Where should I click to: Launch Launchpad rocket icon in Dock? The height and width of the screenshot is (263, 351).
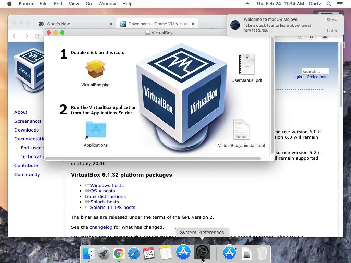104,254
